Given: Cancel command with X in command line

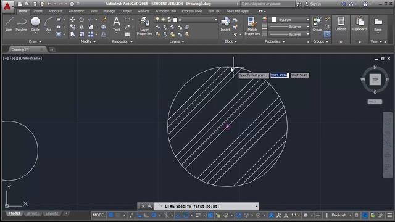Looking at the screenshot, I should tap(143, 207).
